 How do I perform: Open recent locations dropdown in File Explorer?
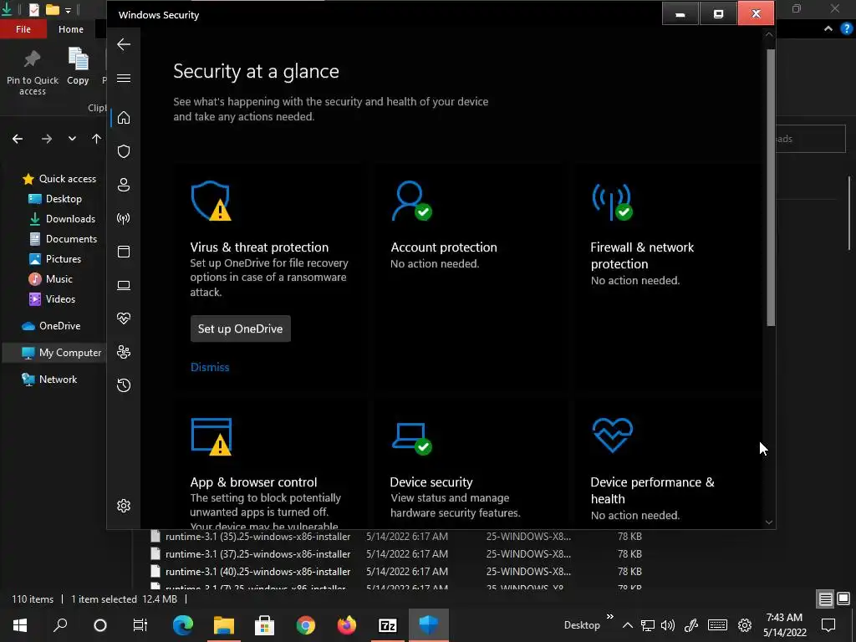(x=72, y=138)
